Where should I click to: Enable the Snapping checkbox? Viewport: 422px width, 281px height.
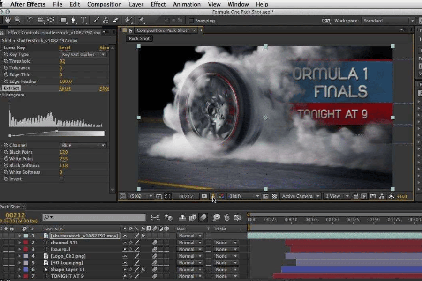click(191, 21)
